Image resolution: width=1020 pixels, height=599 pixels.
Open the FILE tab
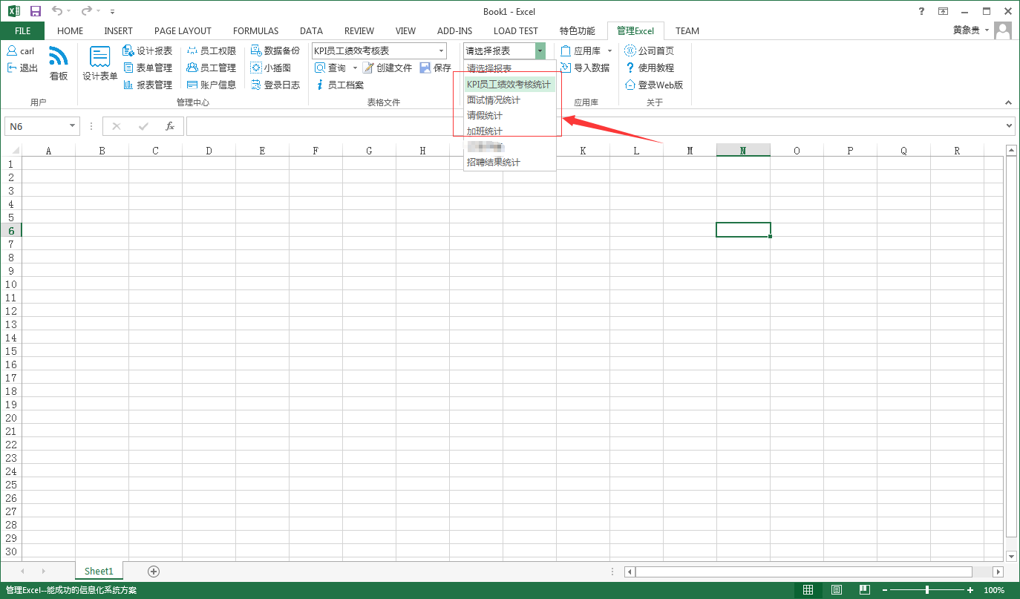click(22, 31)
